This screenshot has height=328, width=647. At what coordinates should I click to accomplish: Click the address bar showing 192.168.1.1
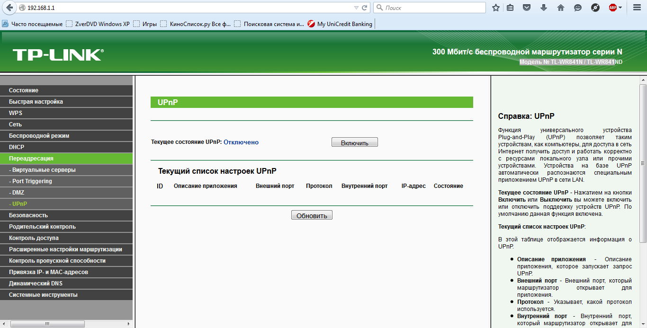pyautogui.click(x=189, y=8)
